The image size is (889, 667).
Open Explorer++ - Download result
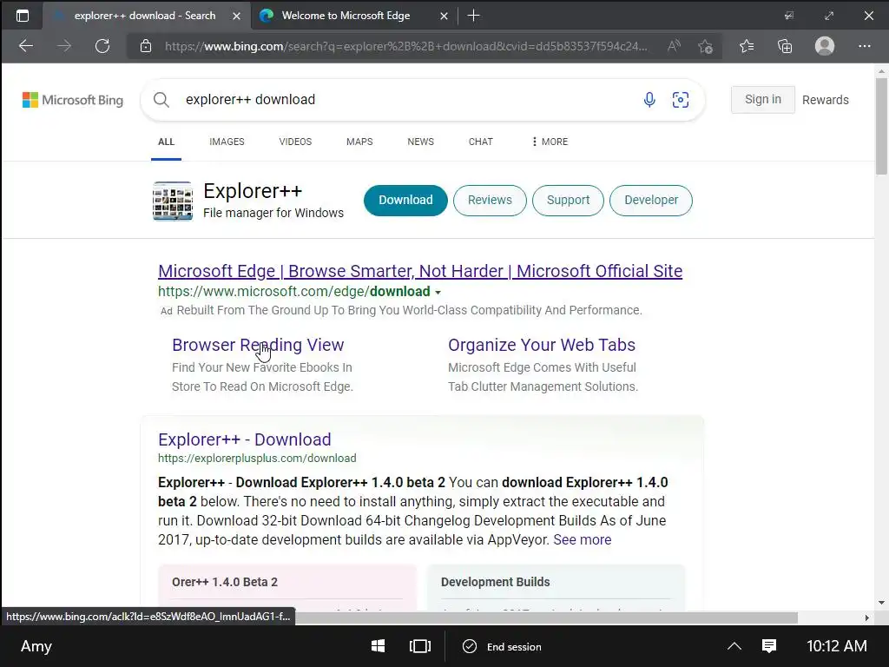[244, 439]
